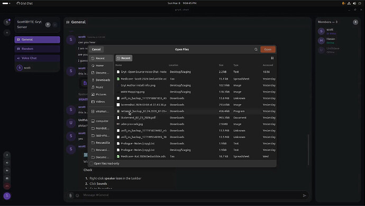Click the orange Open button
Image resolution: width=365 pixels, height=206 pixels.
268,49
